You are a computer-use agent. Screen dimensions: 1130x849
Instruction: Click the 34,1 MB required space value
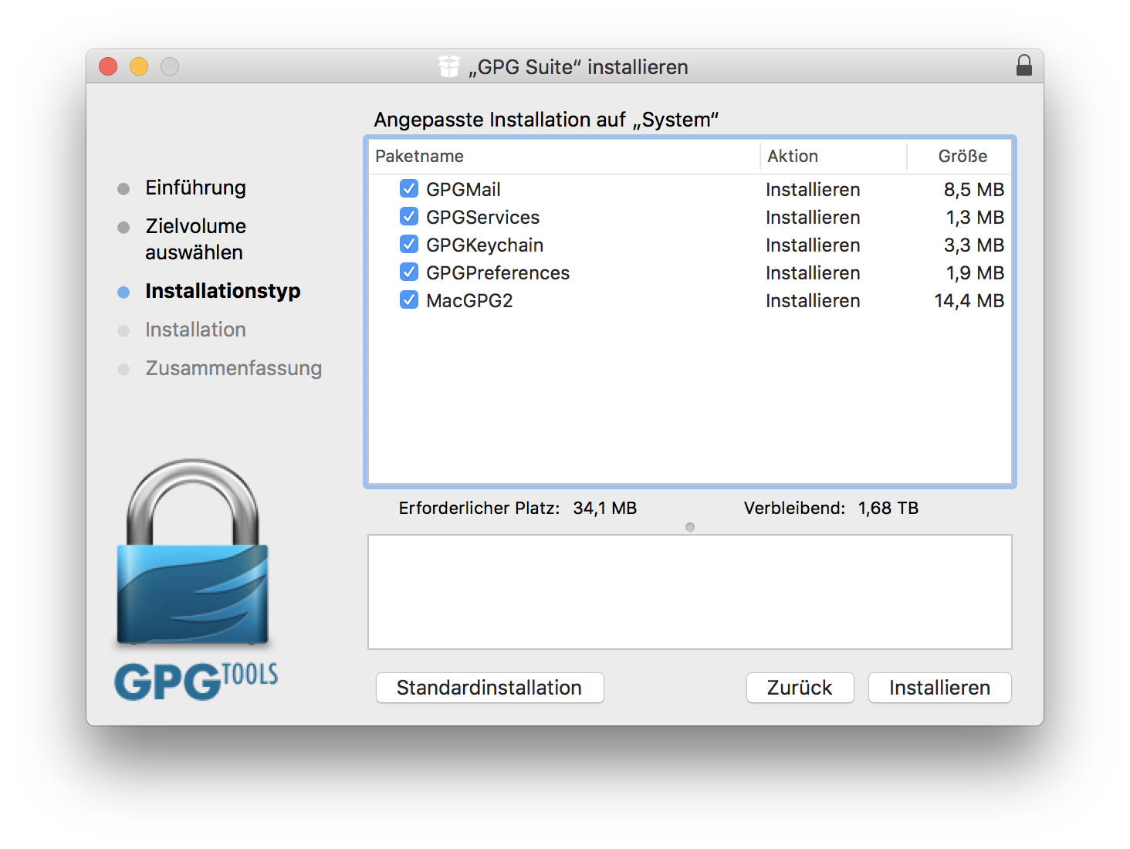click(605, 508)
